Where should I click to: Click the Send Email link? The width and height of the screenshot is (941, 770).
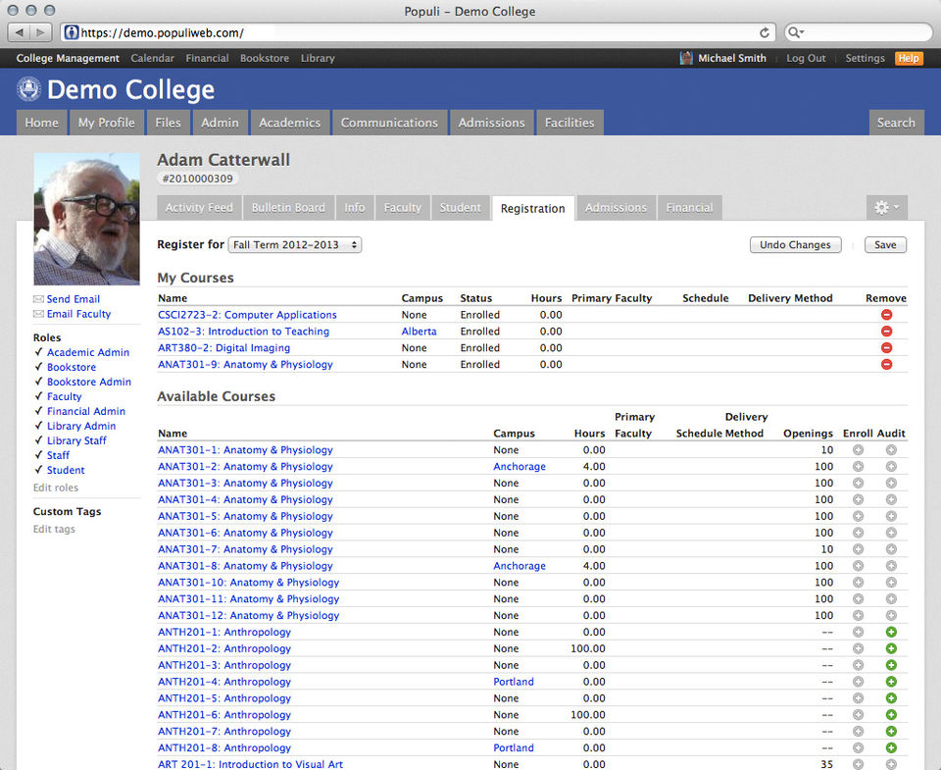pos(74,299)
